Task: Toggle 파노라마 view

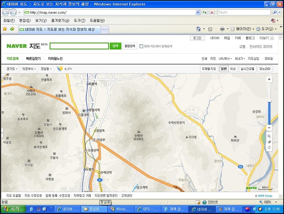Action: tap(265, 69)
